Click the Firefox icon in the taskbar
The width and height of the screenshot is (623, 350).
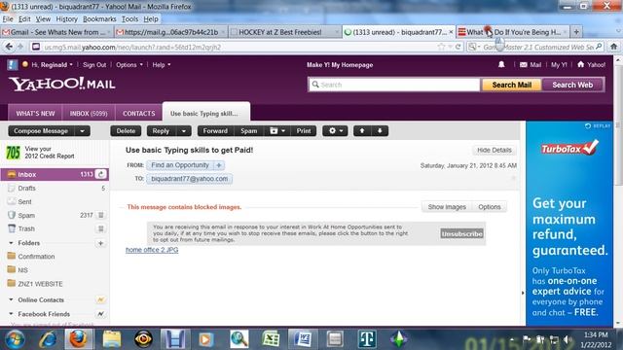78,339
